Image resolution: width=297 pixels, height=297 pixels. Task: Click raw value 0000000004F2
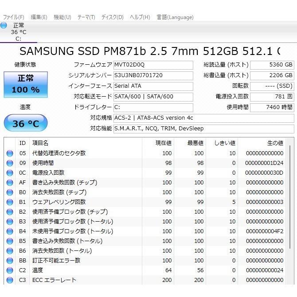pyautogui.click(x=265, y=231)
